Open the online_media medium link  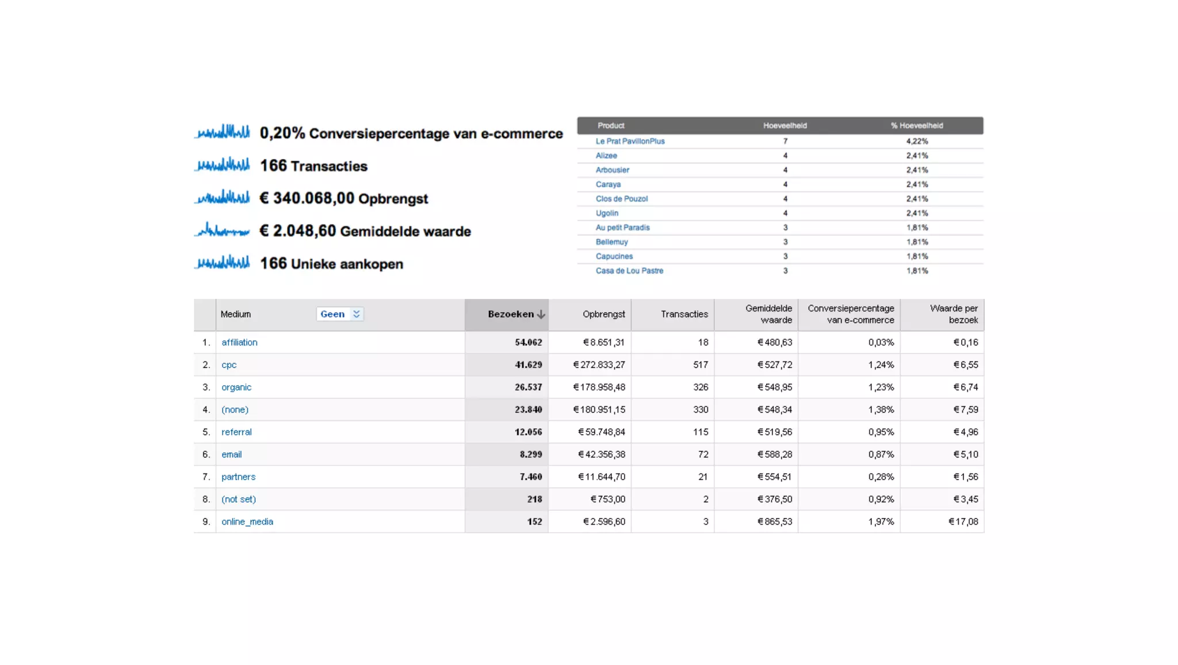click(247, 521)
